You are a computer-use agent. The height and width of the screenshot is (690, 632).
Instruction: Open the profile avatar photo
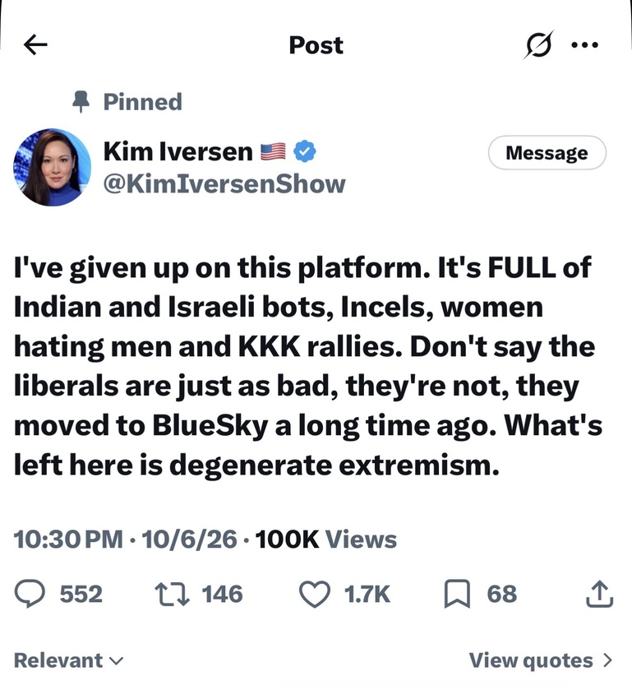tap(52, 167)
